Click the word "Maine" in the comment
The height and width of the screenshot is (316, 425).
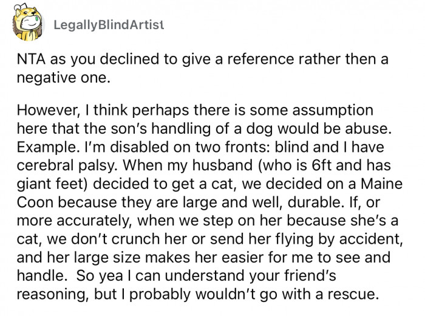pyautogui.click(x=382, y=184)
